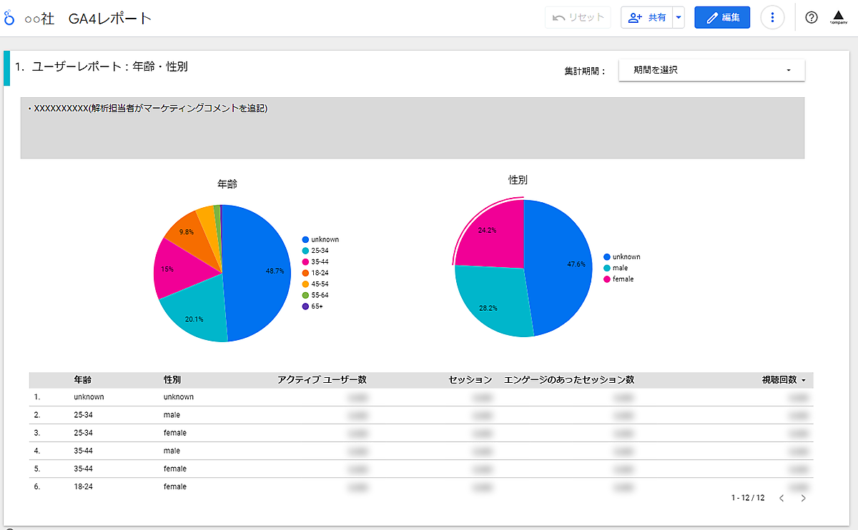
Task: Expand the share dropdown arrow
Action: coord(679,18)
